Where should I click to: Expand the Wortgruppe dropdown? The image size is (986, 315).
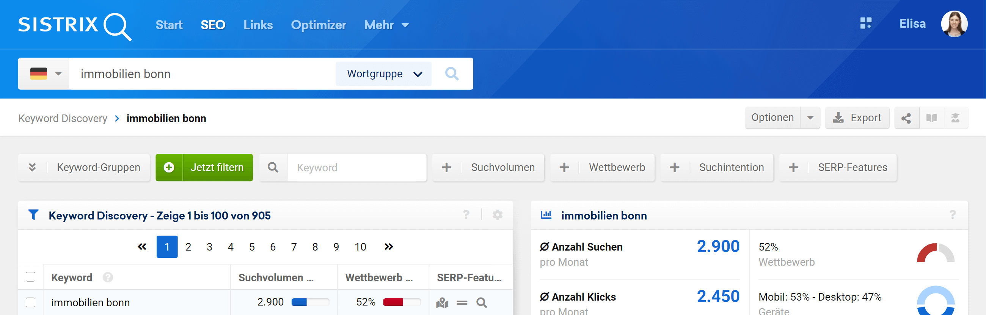384,74
